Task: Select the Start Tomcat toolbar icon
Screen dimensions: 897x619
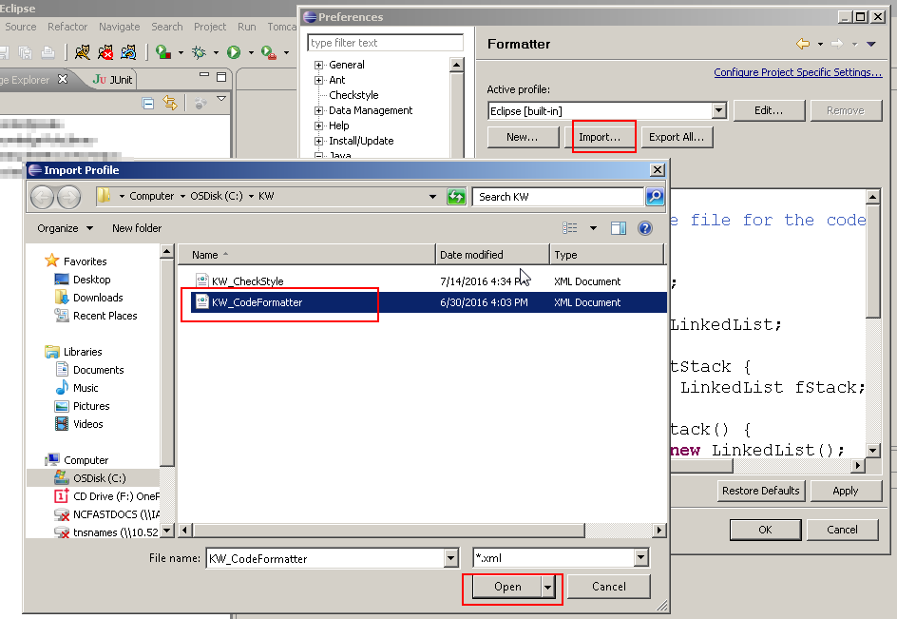Action: 82,51
